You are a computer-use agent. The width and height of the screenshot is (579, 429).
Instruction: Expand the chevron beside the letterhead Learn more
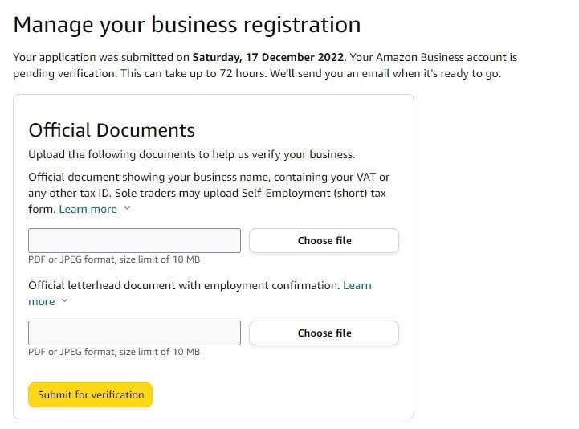(x=65, y=302)
